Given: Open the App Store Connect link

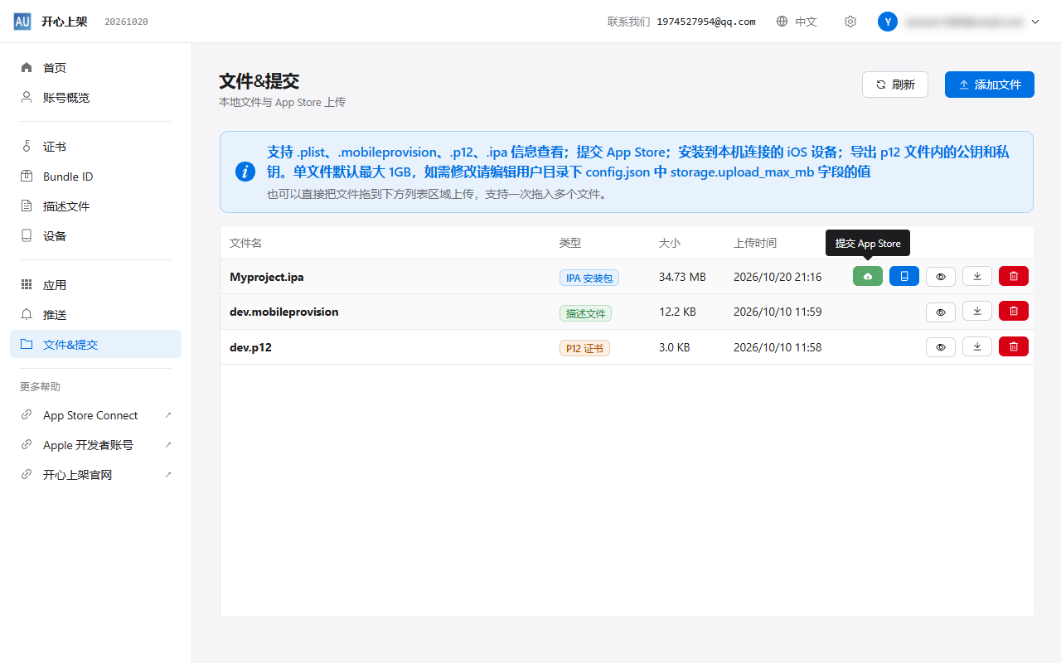Looking at the screenshot, I should click(95, 415).
